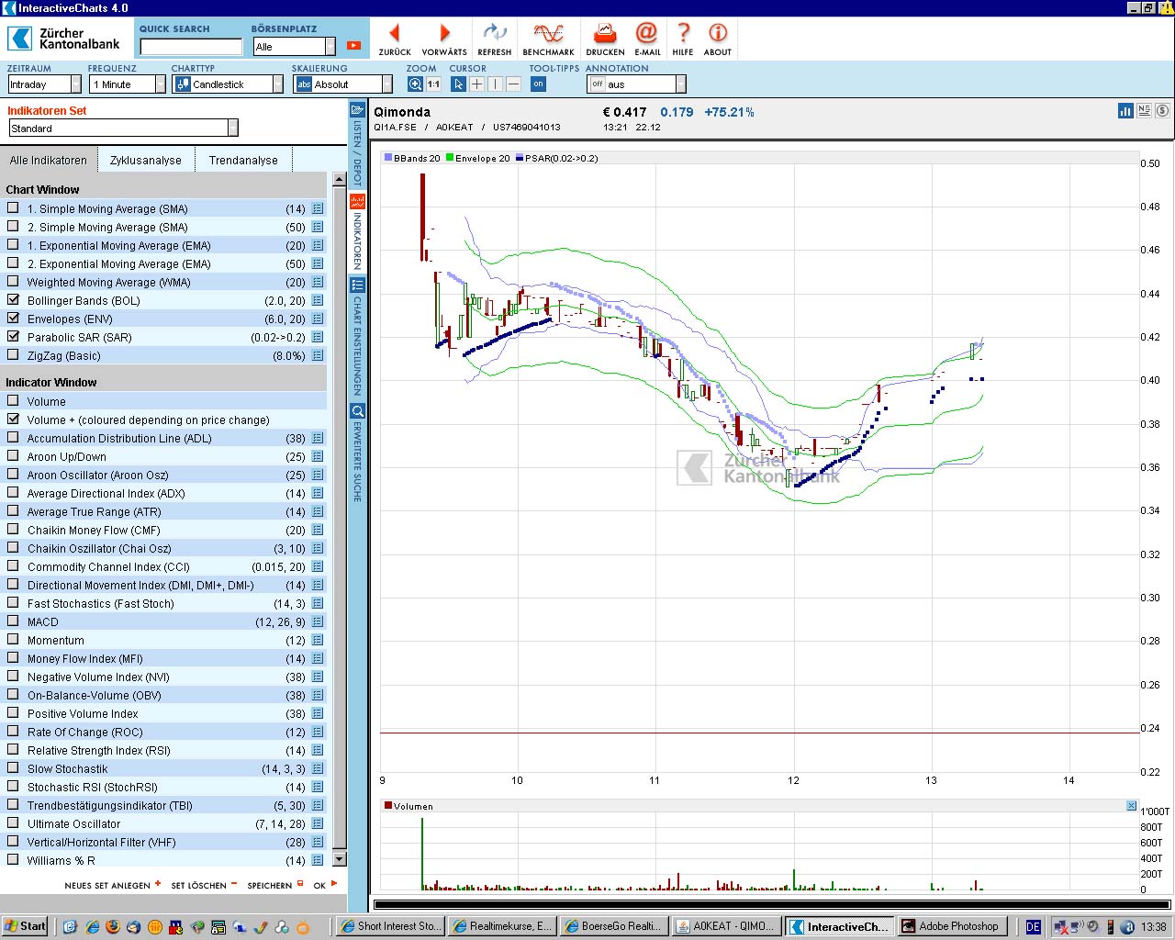Click the Speichern button
The width and height of the screenshot is (1175, 940).
[270, 886]
